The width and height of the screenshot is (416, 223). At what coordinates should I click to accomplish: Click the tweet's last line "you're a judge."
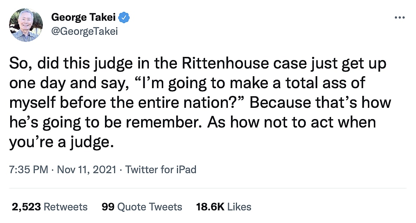click(61, 142)
